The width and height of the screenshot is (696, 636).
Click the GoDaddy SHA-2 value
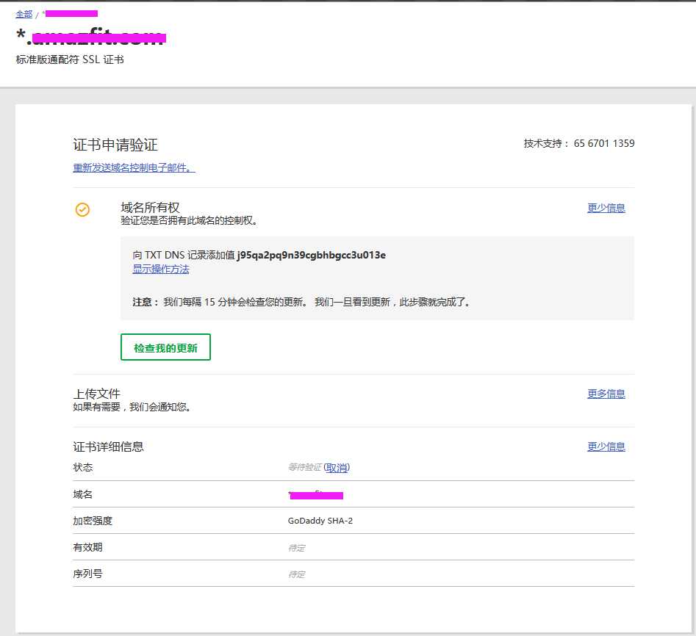click(x=320, y=521)
